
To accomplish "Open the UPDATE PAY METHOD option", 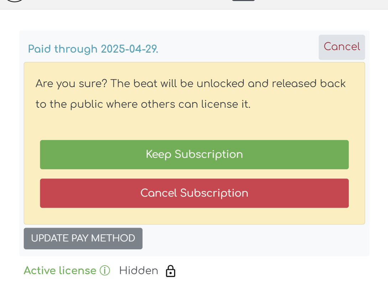I will 83,238.
